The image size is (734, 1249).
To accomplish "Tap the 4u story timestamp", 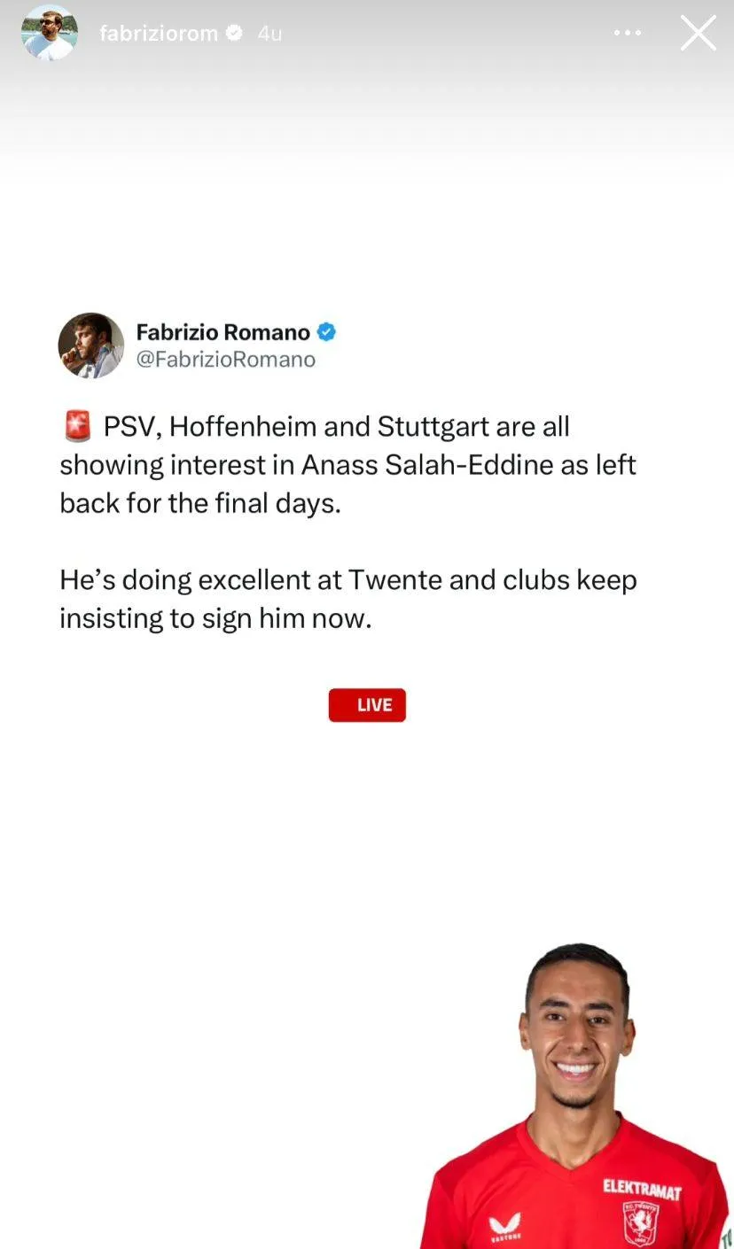I will click(x=269, y=33).
